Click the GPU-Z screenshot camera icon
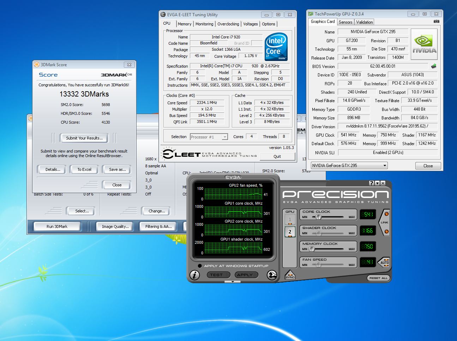 (437, 21)
